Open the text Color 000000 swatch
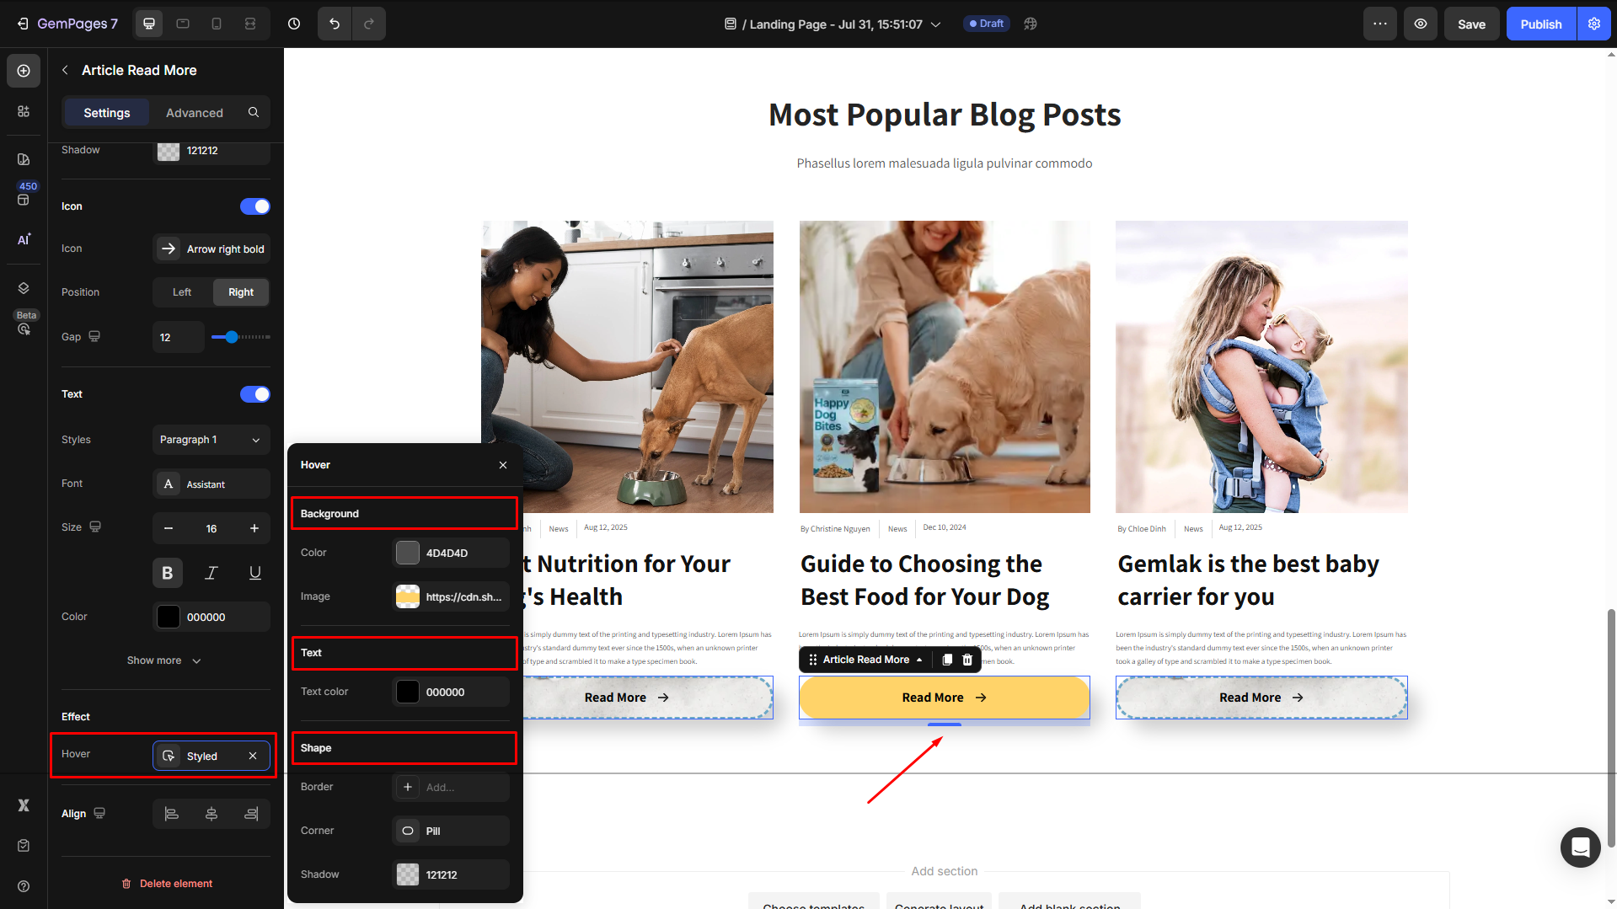The image size is (1617, 909). point(169,617)
